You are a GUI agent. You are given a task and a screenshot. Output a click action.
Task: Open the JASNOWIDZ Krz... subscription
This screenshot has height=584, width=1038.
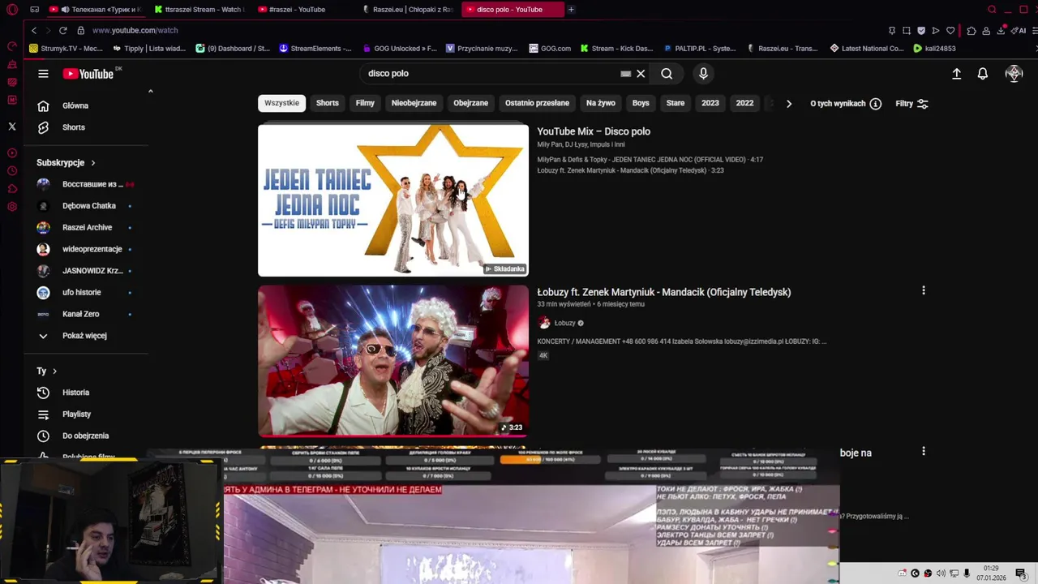tap(87, 271)
